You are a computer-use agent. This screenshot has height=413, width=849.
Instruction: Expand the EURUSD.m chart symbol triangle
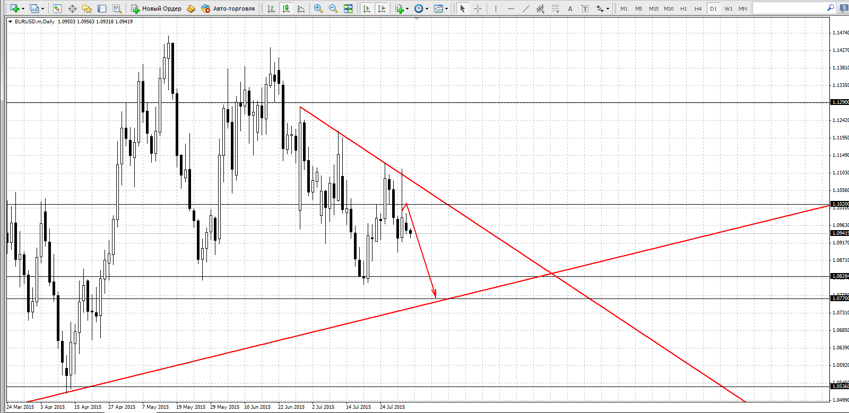tap(10, 22)
